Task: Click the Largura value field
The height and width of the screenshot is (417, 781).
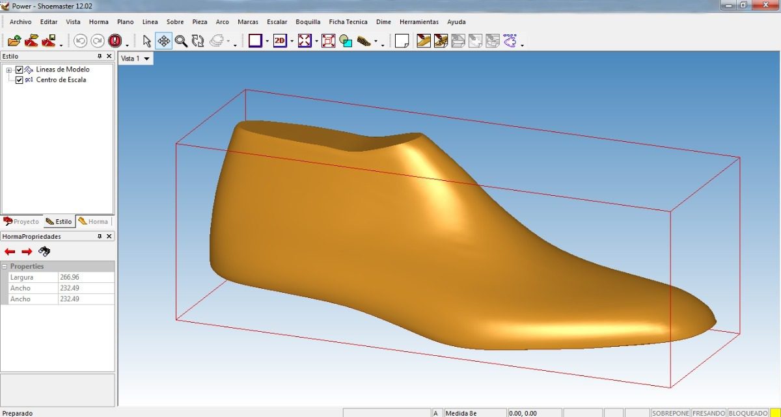Action: 86,277
